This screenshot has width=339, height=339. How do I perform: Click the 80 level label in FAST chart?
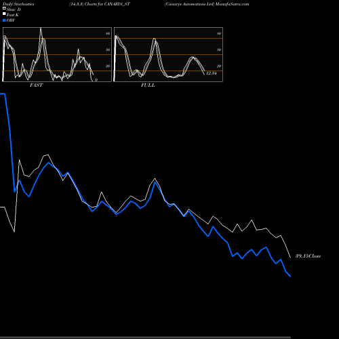(108, 33)
